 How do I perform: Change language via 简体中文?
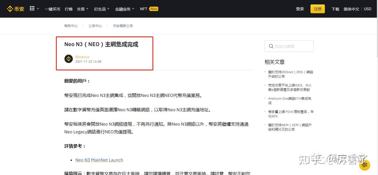tap(351, 9)
